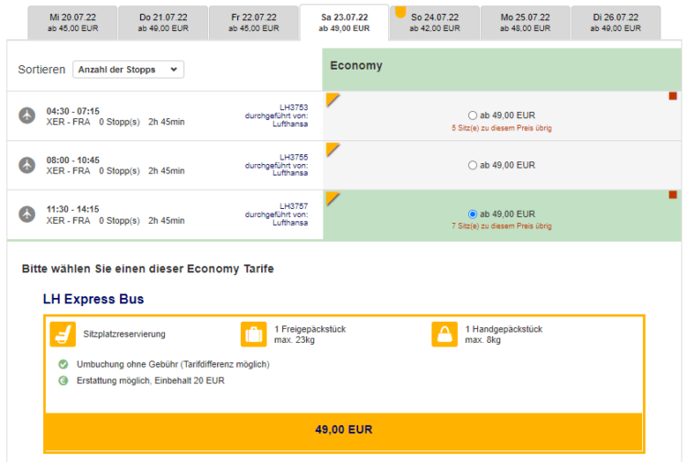Click the 49,00 EUR tariff button
This screenshot has height=462, width=687.
click(x=343, y=430)
